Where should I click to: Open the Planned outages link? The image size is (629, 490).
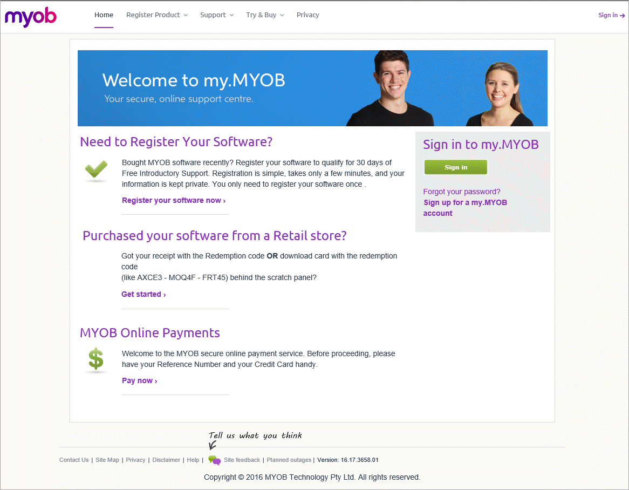coord(289,460)
